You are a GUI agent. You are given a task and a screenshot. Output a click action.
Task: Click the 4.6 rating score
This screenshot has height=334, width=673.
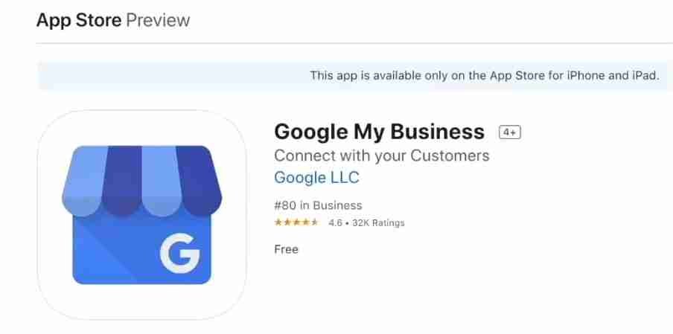(x=335, y=223)
